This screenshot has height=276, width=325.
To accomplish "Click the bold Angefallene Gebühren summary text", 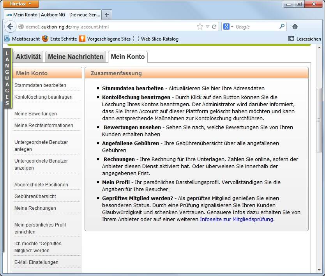I will pos(131,143).
